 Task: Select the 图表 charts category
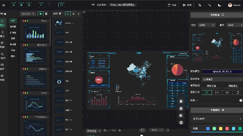point(2,23)
